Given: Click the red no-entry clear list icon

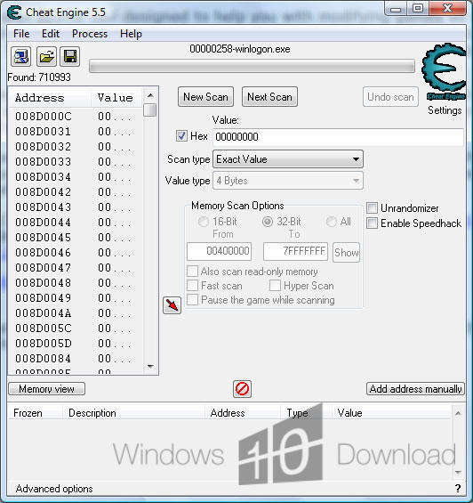Looking at the screenshot, I should 242,389.
